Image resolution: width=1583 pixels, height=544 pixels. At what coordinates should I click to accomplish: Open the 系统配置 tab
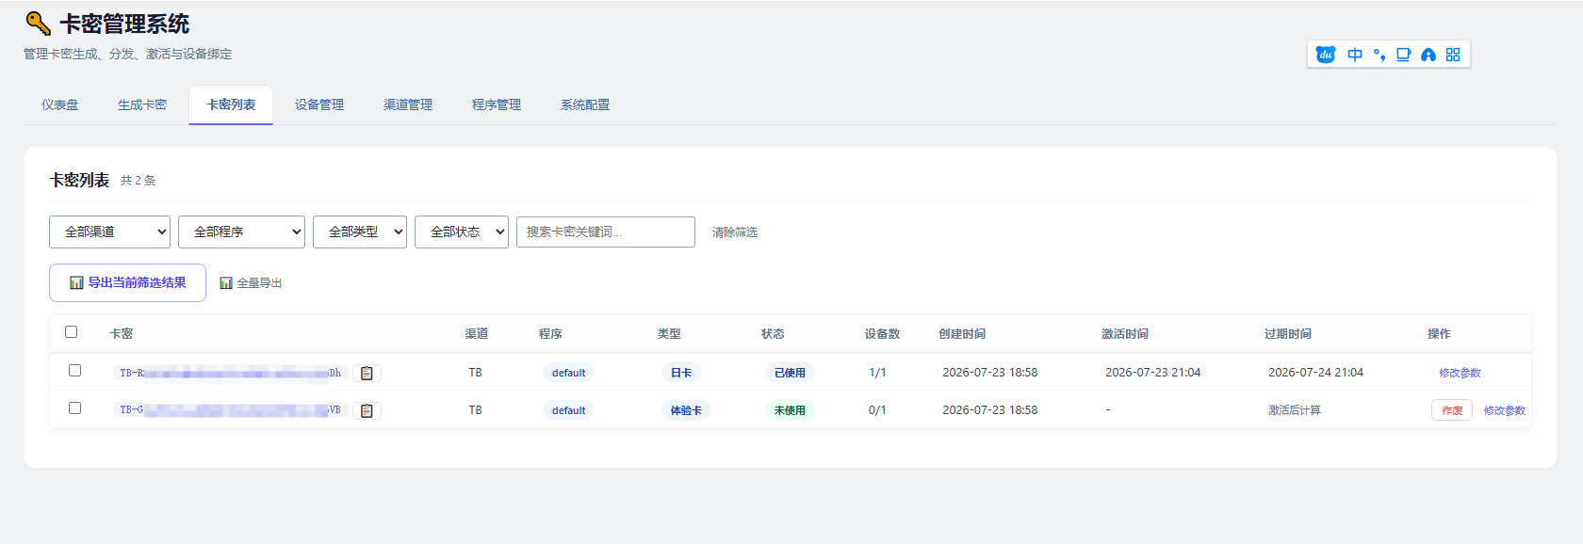[585, 104]
